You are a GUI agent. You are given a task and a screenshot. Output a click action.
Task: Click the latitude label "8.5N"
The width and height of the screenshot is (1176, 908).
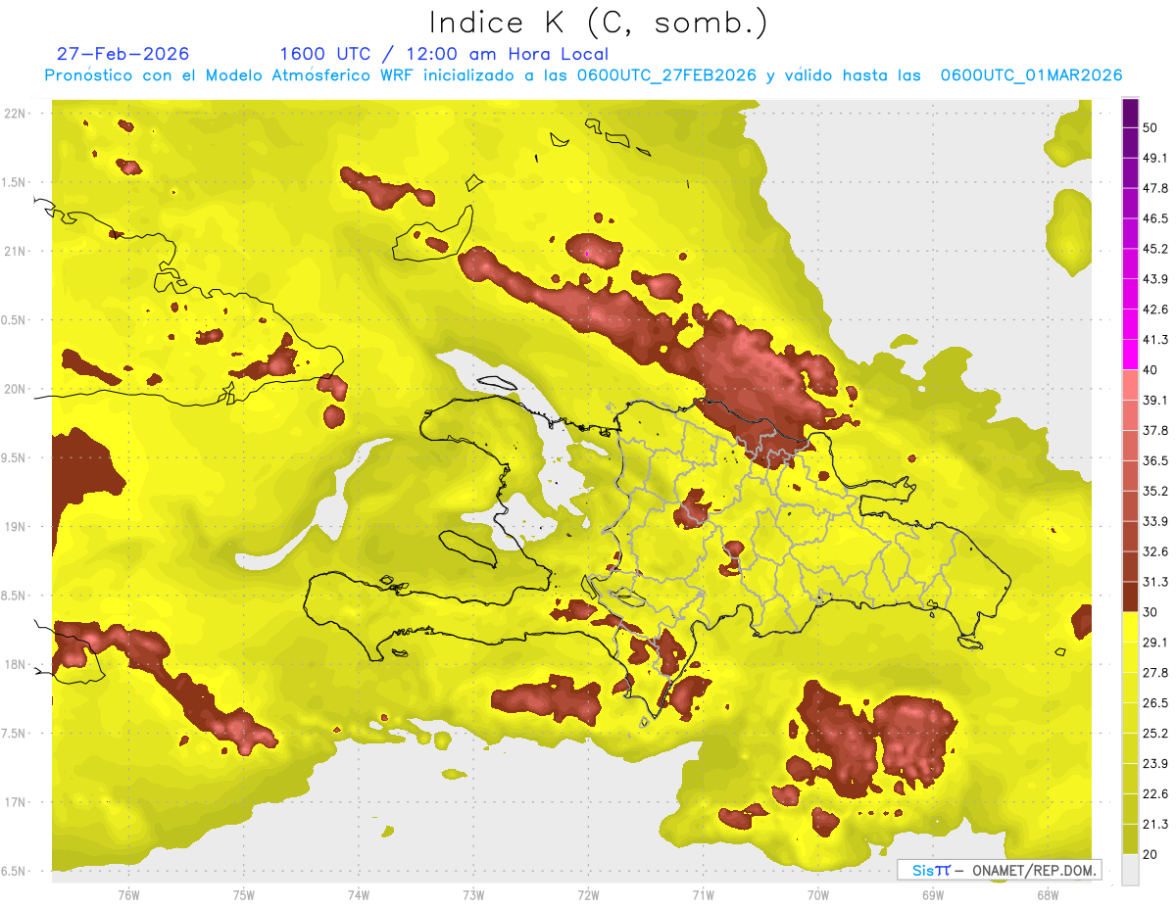tap(15, 596)
